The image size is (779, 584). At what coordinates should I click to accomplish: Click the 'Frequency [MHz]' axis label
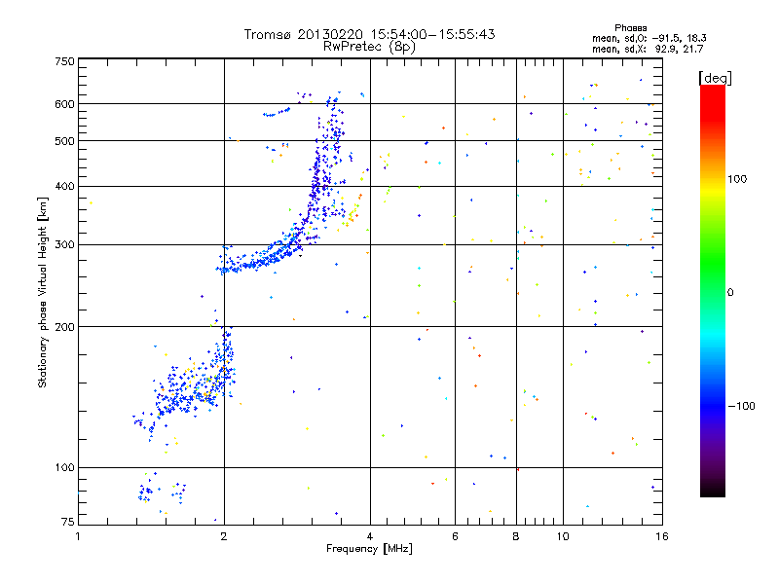tap(369, 549)
